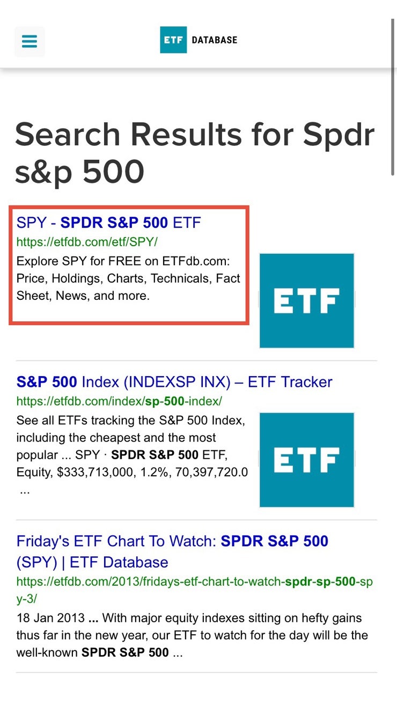Click the ETF thumbnail image in first result
This screenshot has width=397, height=706.
[306, 300]
